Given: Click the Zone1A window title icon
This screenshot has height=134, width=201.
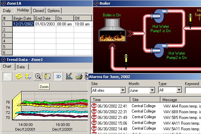Looking at the screenshot, I should pyautogui.click(x=3, y=3).
